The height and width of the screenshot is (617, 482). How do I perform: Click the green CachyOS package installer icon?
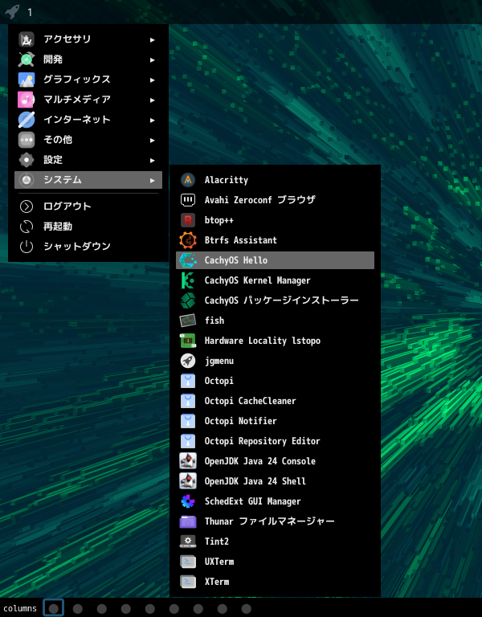[x=188, y=300]
